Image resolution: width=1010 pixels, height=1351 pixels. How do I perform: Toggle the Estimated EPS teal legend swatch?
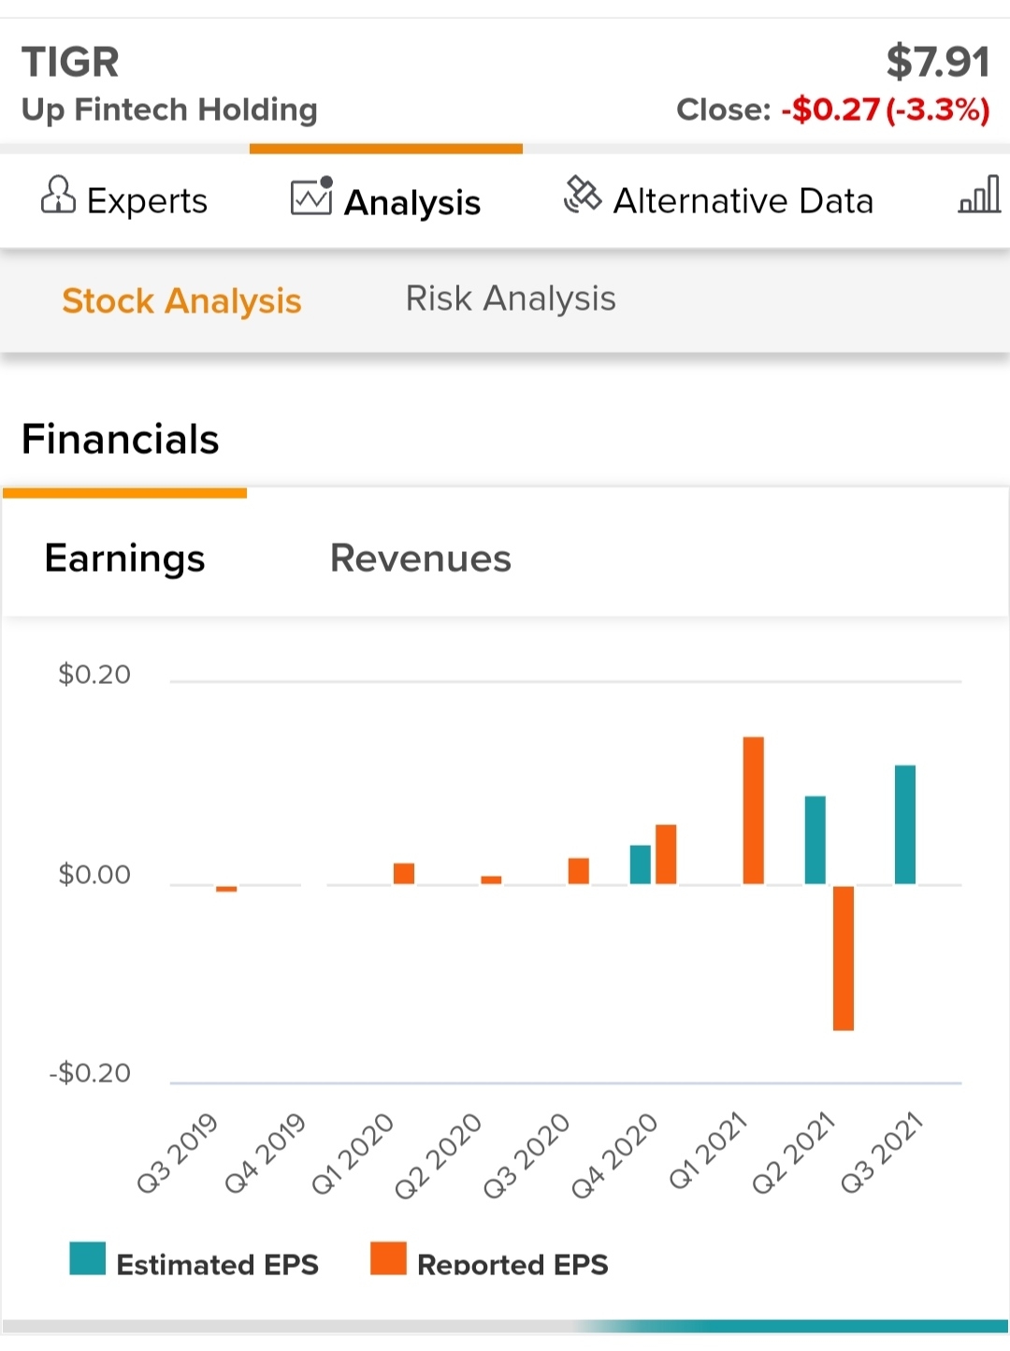point(88,1259)
